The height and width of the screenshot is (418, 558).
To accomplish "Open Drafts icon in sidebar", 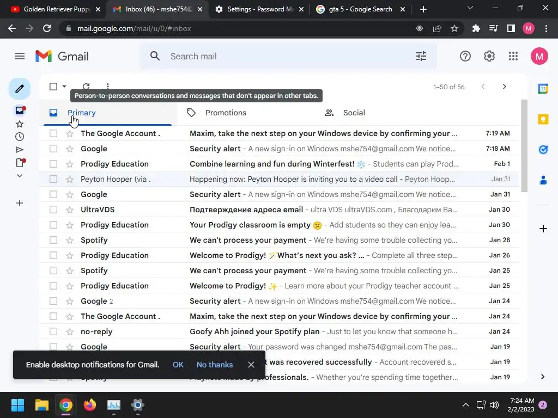I will 20,163.
